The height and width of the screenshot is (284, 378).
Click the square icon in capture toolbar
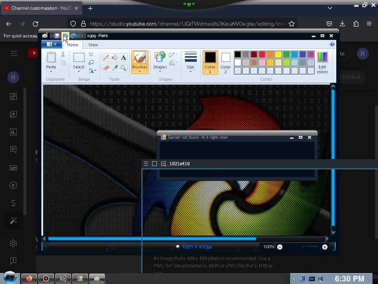155,164
